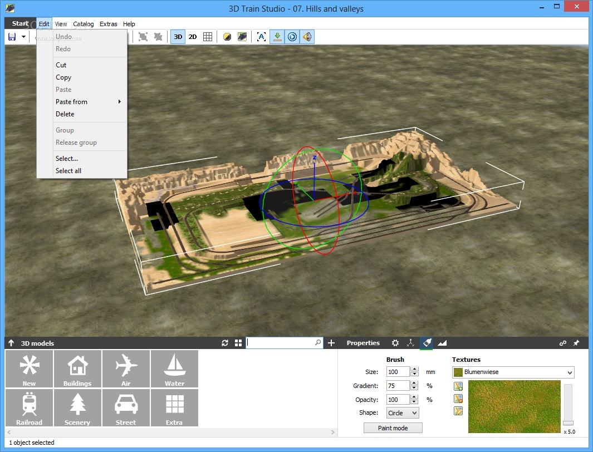The height and width of the screenshot is (452, 593).
Task: Click the locomotive picture toolbar icon
Action: [x=242, y=37]
